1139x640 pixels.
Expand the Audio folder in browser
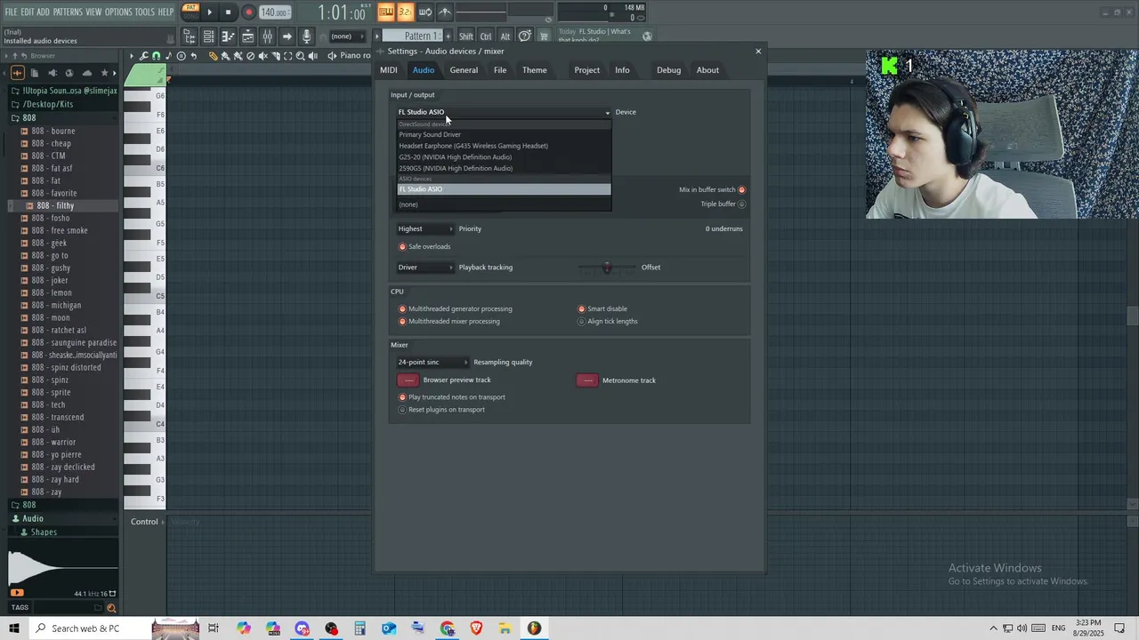pos(32,518)
